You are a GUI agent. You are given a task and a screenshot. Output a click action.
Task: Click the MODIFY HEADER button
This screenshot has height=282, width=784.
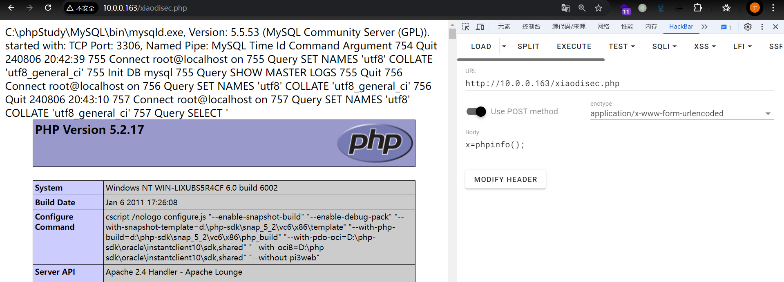[505, 180]
